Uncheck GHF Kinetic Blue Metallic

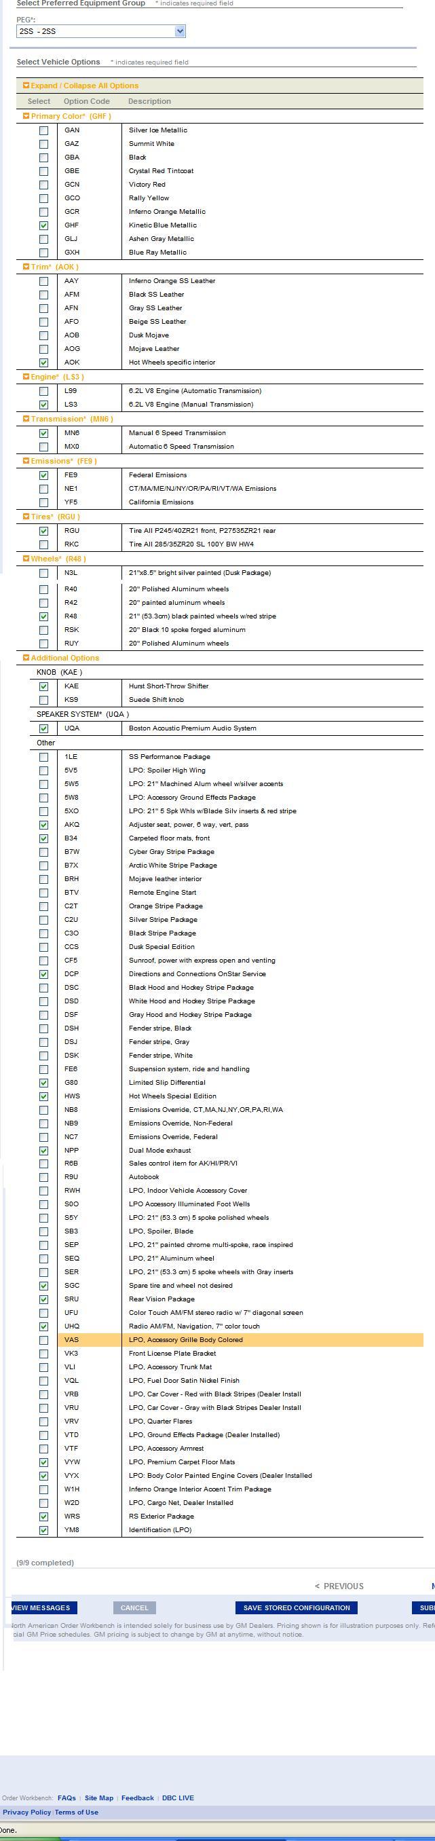(43, 225)
